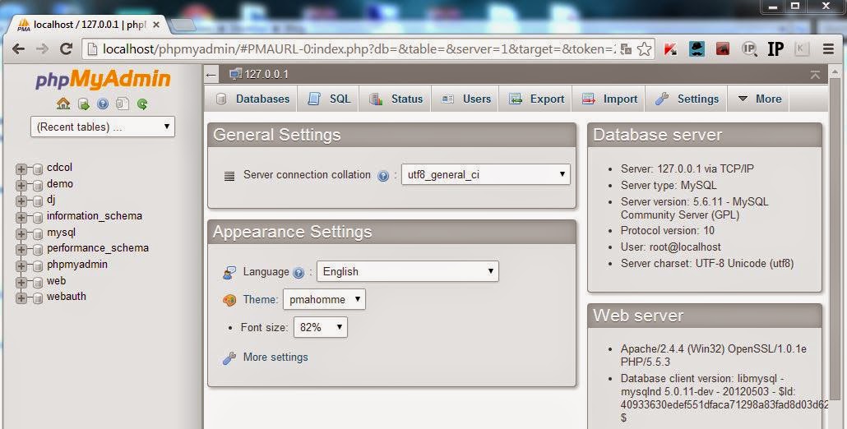Expand the web database tree node
Image resolution: width=847 pixels, height=429 pixels.
(21, 282)
